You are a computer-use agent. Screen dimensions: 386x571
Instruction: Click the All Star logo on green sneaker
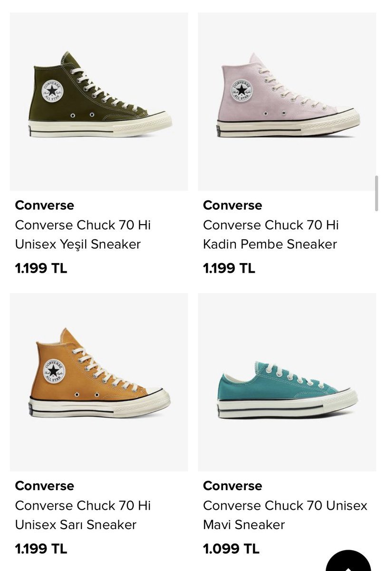tap(52, 90)
